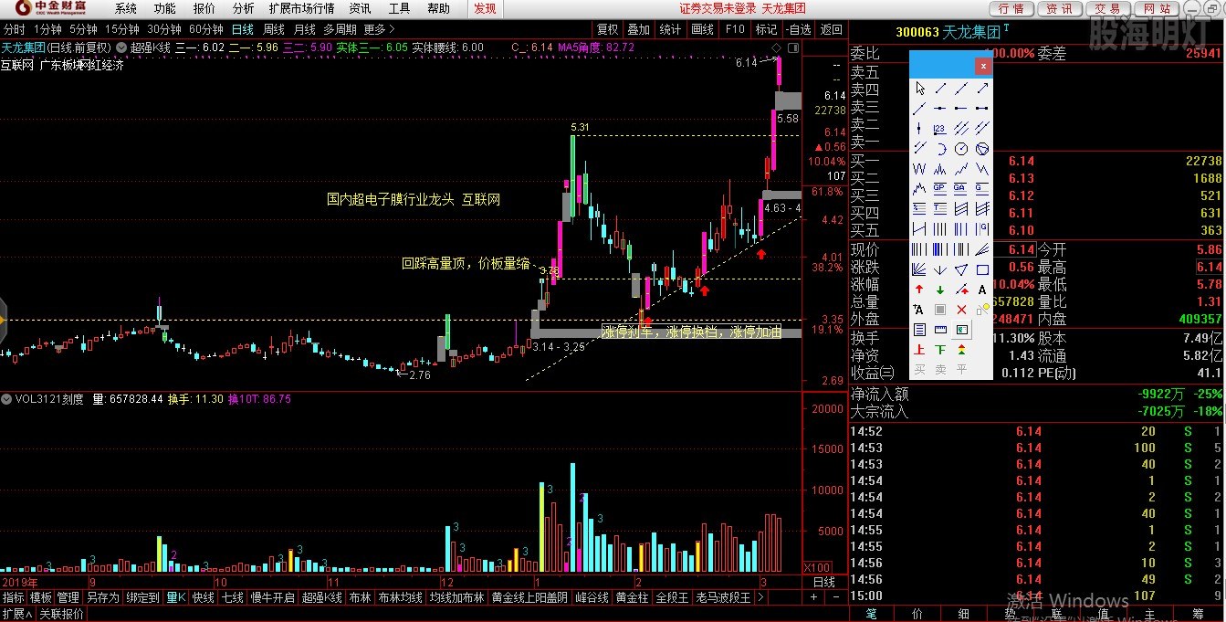Select the 布林均线 indicator tab
The width and height of the screenshot is (1226, 622).
click(x=401, y=597)
